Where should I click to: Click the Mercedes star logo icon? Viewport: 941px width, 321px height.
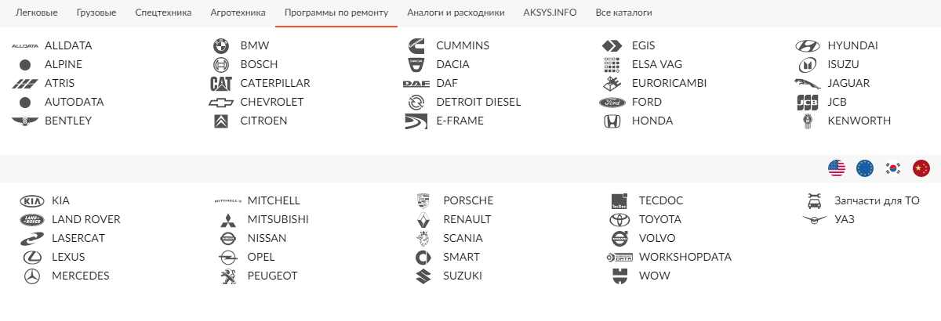coord(32,276)
